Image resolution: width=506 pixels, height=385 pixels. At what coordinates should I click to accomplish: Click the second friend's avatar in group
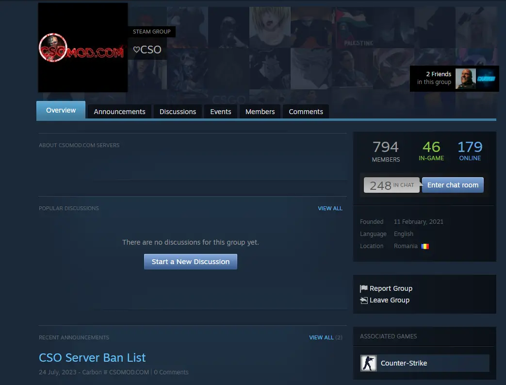click(x=486, y=79)
